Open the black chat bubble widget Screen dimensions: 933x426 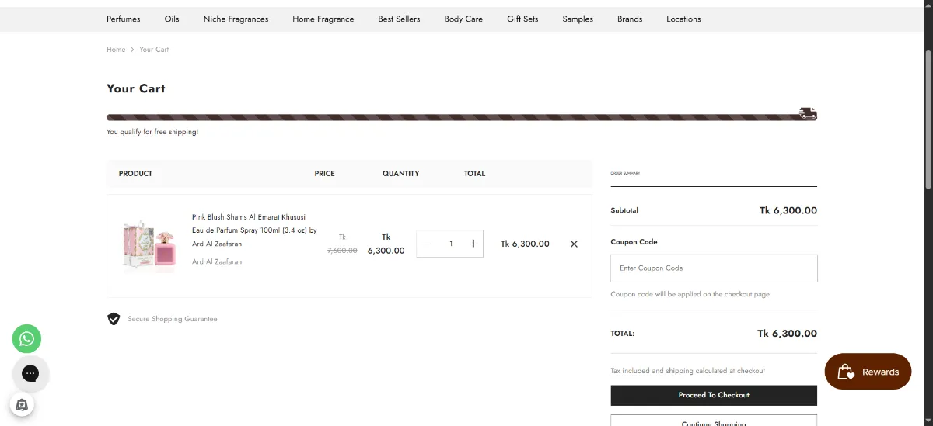30,373
